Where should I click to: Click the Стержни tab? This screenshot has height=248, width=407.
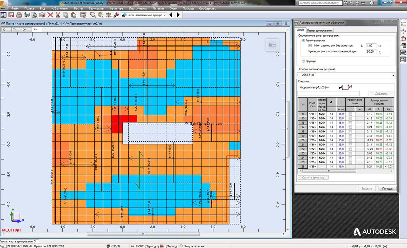click(x=303, y=81)
